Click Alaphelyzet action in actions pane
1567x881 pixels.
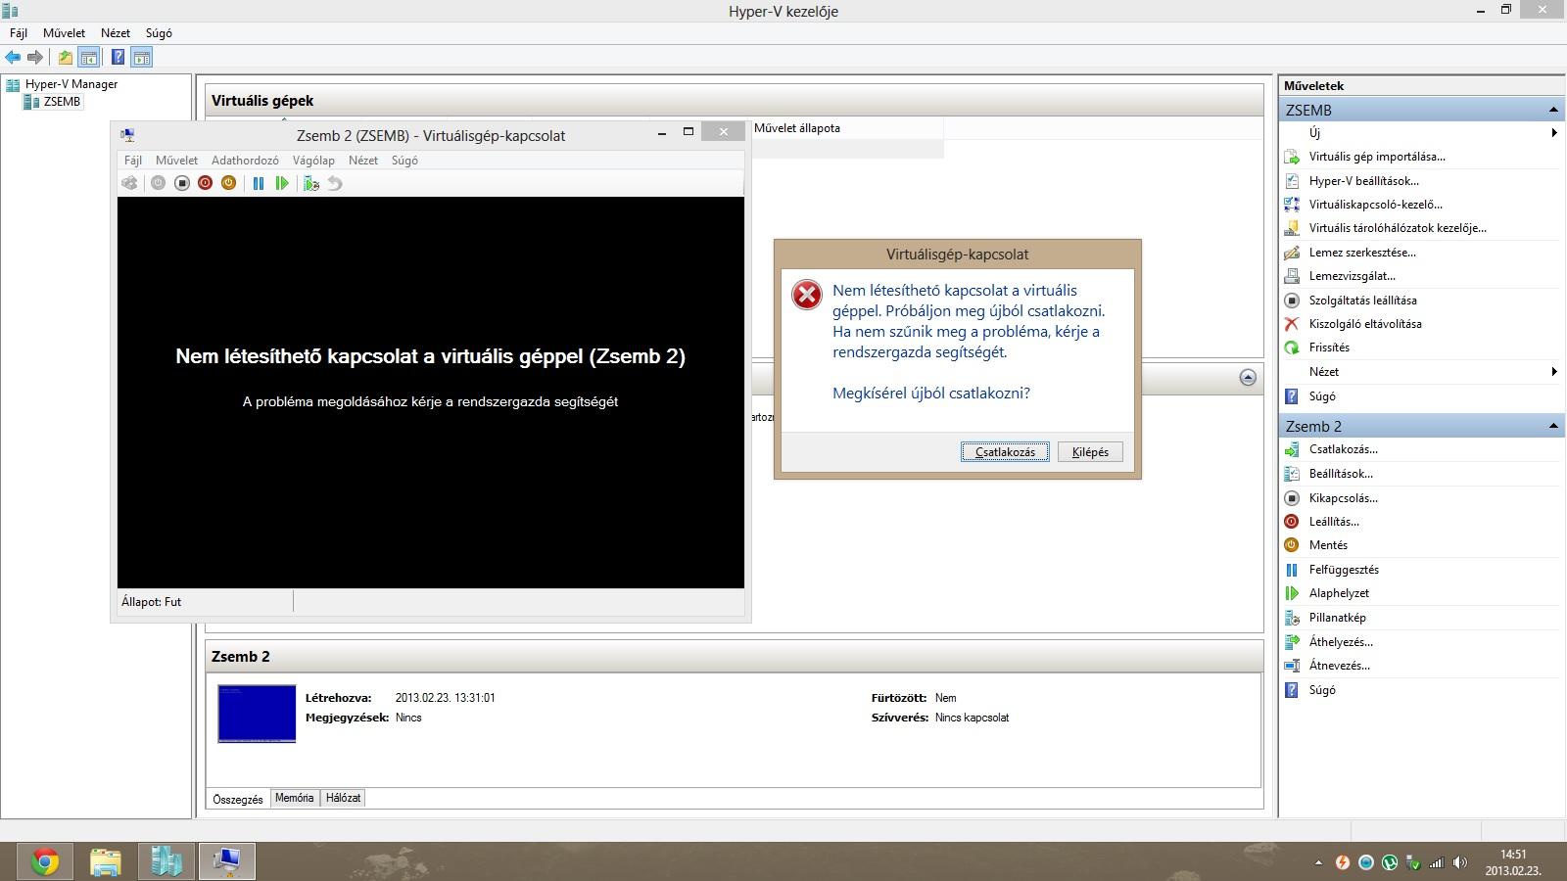coord(1339,593)
